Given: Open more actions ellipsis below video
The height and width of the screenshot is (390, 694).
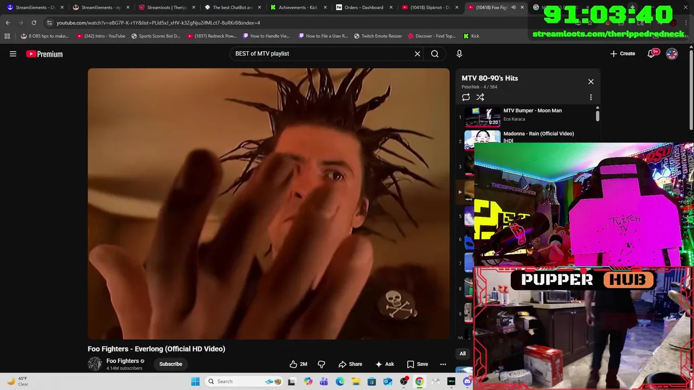Looking at the screenshot, I should pyautogui.click(x=443, y=364).
